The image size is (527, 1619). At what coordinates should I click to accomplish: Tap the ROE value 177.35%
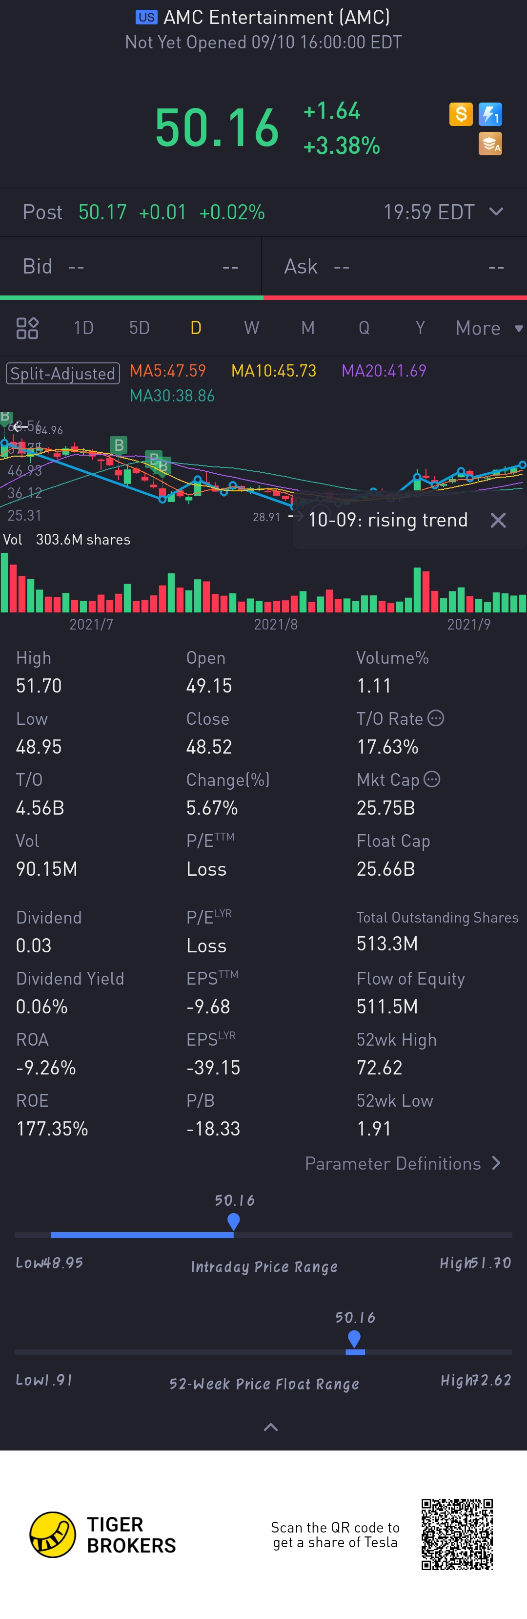pos(52,1128)
